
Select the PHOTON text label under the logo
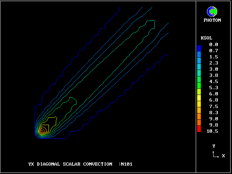(212, 20)
